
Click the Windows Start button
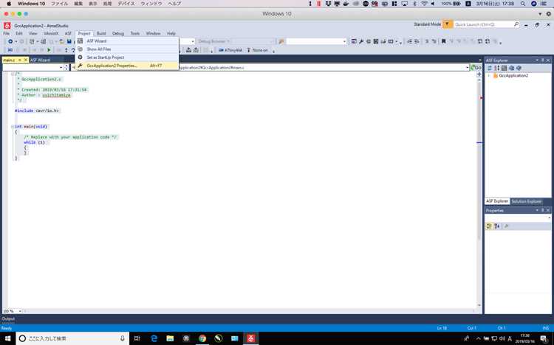[x=7, y=338]
